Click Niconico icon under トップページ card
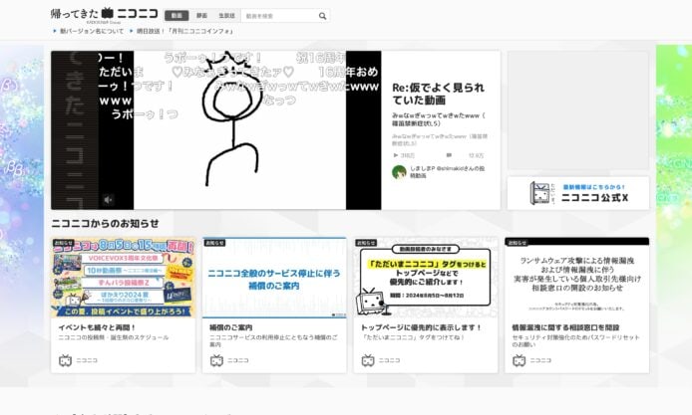 tap(368, 360)
